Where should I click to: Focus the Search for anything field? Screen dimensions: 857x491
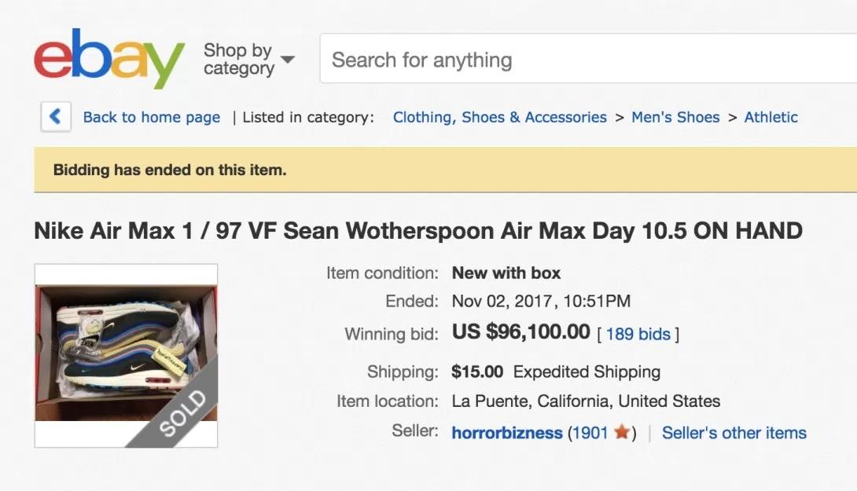[x=582, y=60]
